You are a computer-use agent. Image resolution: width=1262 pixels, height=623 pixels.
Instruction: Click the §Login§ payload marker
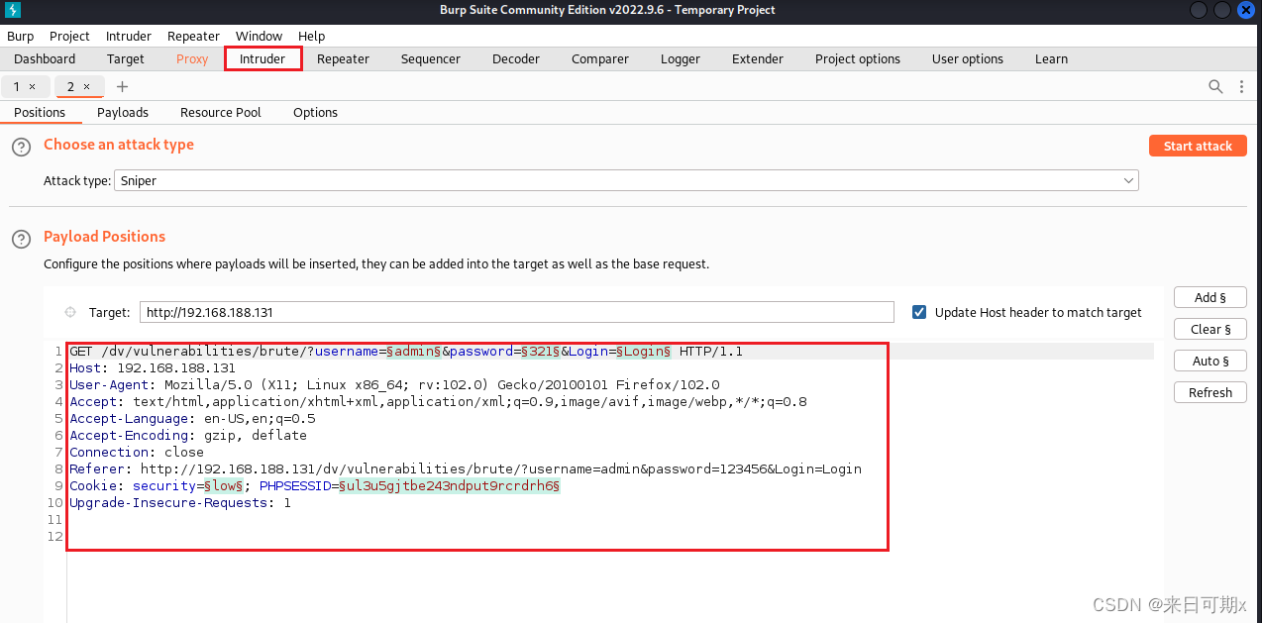644,351
